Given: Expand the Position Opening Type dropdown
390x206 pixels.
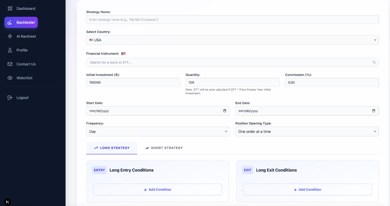Looking at the screenshot, I should pos(307,132).
